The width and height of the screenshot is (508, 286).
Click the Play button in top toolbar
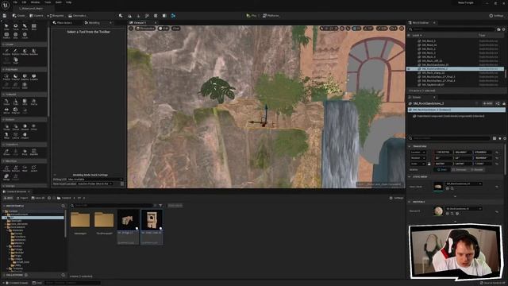[252, 16]
